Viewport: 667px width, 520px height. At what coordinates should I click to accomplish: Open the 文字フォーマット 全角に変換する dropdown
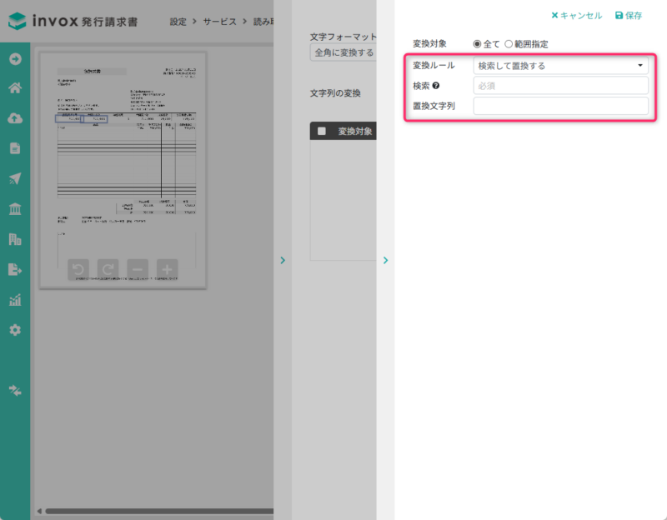(342, 53)
